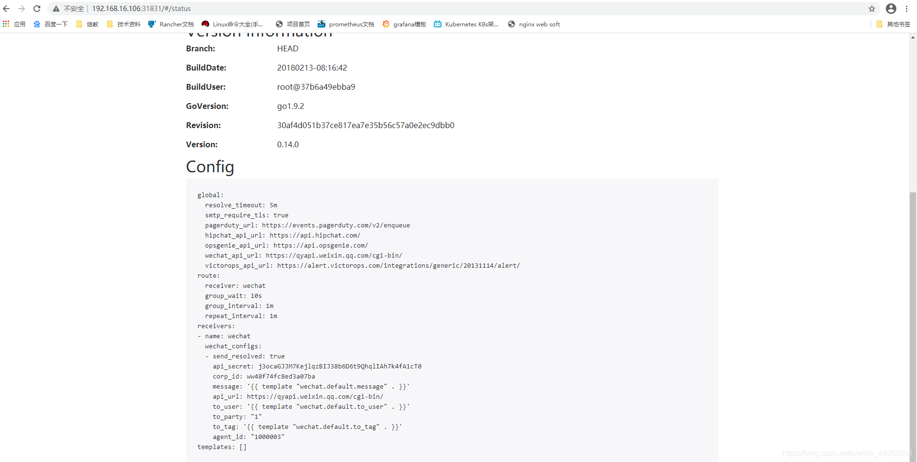The image size is (917, 462).
Task: Open the prometheus文档 bookmark
Action: point(346,24)
